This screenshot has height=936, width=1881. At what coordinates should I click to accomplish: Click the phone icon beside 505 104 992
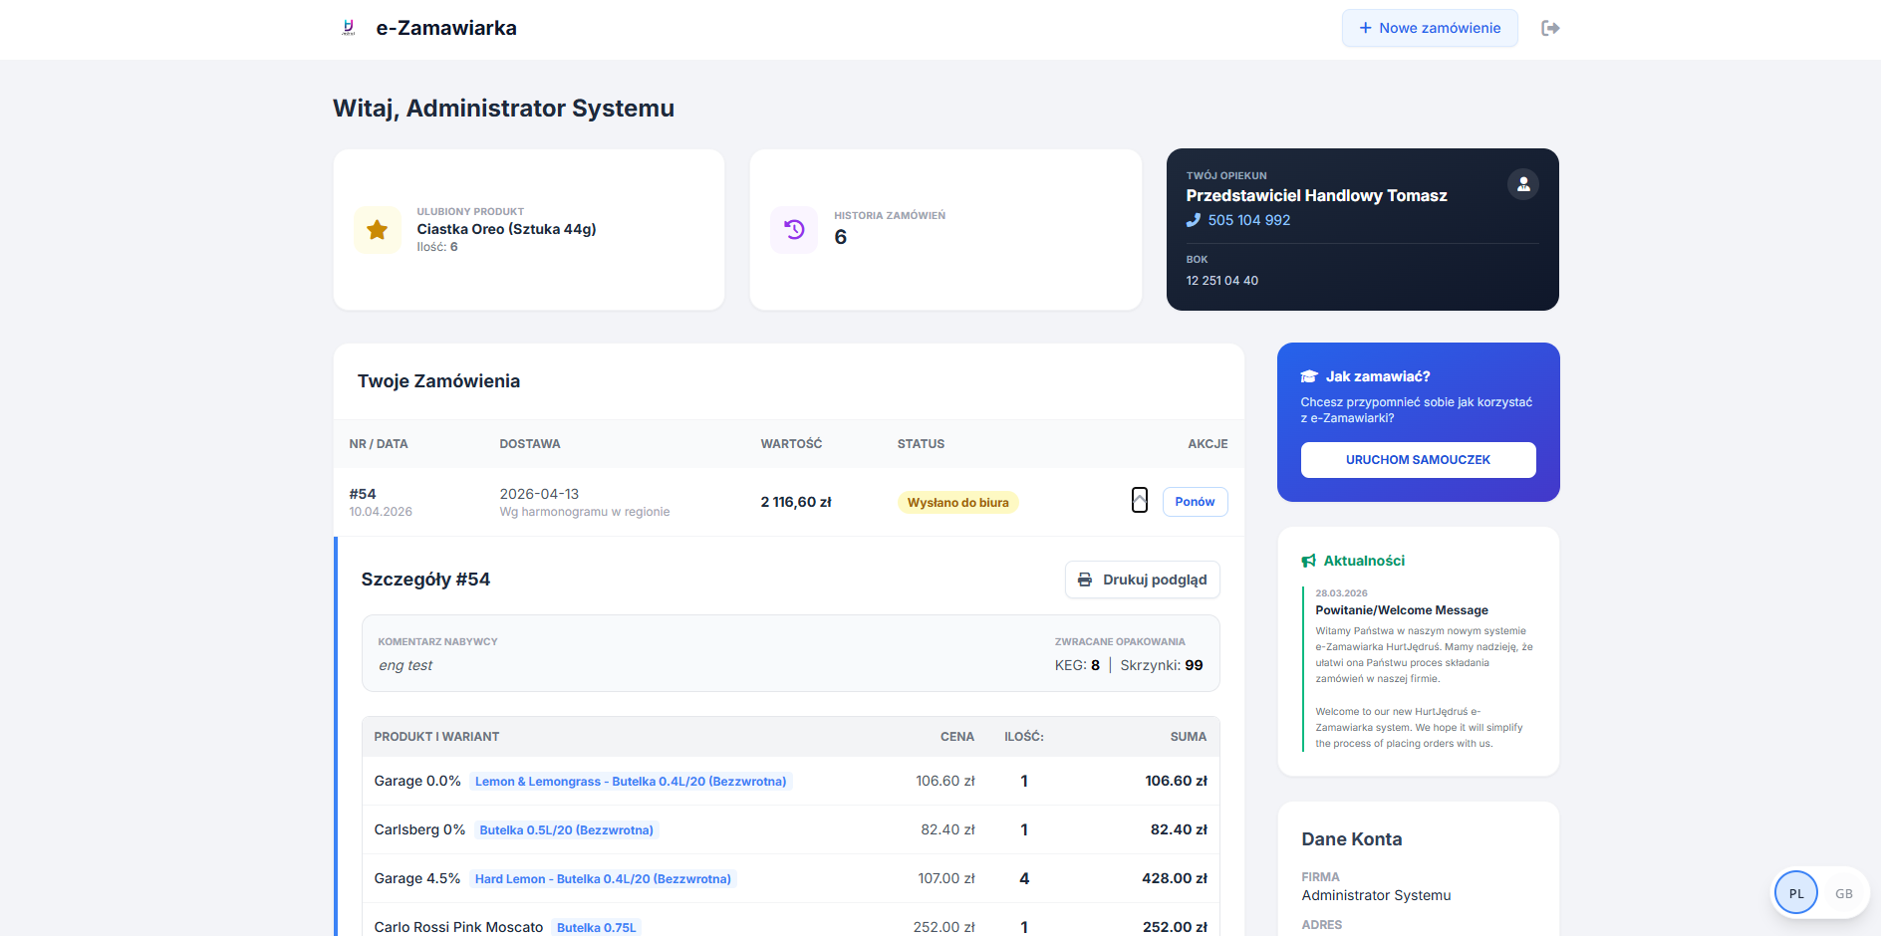tap(1194, 220)
